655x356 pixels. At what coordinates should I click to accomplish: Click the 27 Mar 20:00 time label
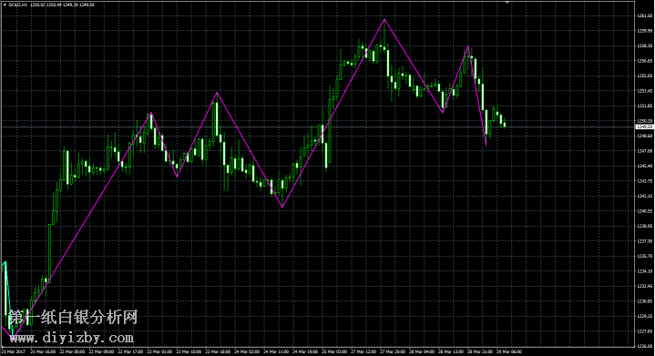click(393, 351)
